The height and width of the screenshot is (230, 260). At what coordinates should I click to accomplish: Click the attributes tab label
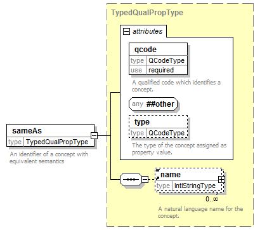(147, 31)
